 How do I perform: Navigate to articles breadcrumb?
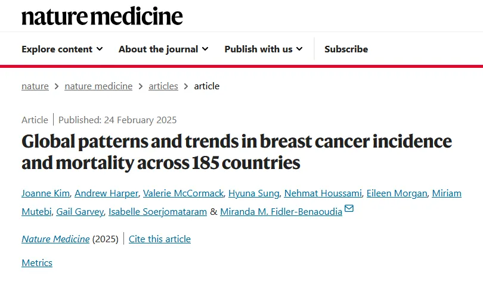coord(163,86)
